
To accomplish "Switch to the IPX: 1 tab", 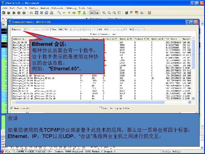I will (67, 29).
